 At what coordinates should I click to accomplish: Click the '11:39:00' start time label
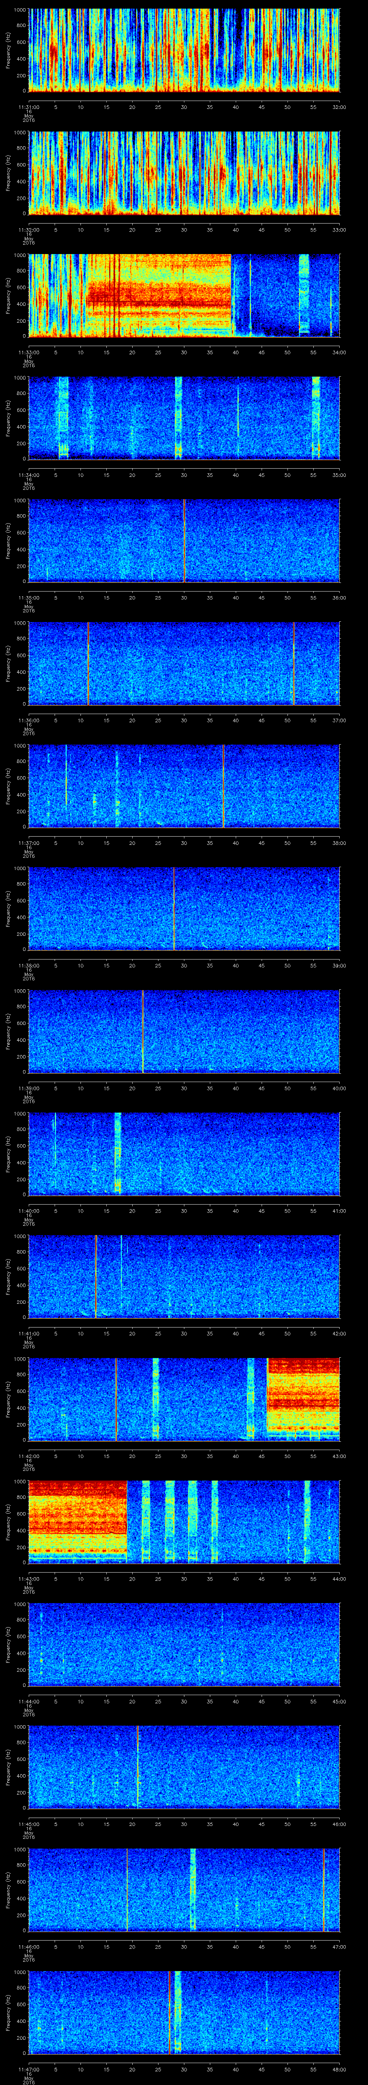point(28,1088)
